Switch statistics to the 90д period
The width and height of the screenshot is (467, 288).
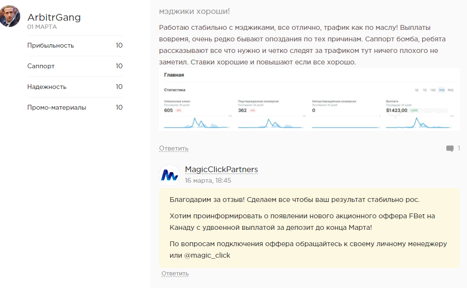point(450,90)
